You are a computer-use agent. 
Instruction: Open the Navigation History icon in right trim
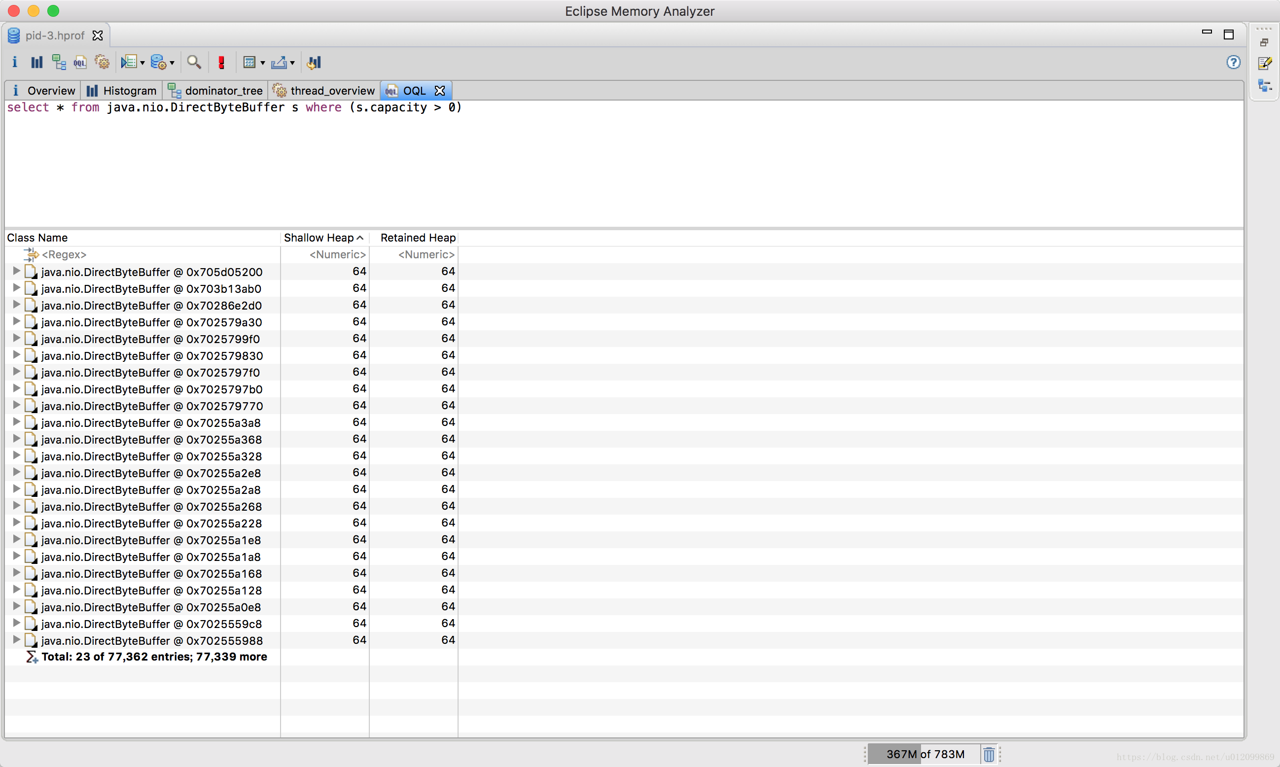point(1265,86)
